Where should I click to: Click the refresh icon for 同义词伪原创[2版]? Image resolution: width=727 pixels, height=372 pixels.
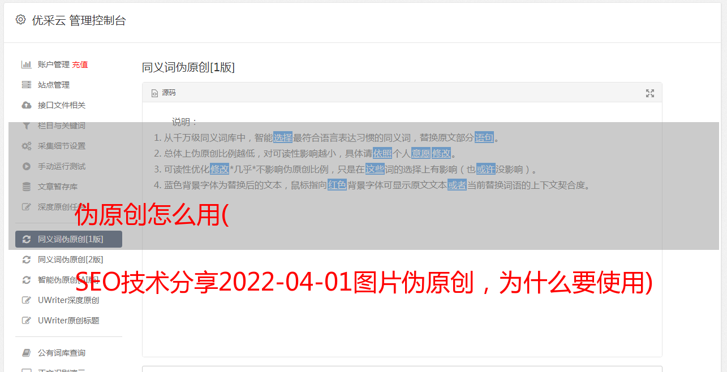[26, 259]
